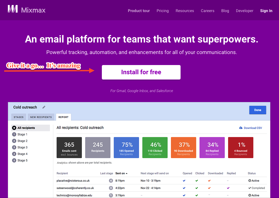
Task: Click the Active clock icon in placative row
Action: [250, 181]
